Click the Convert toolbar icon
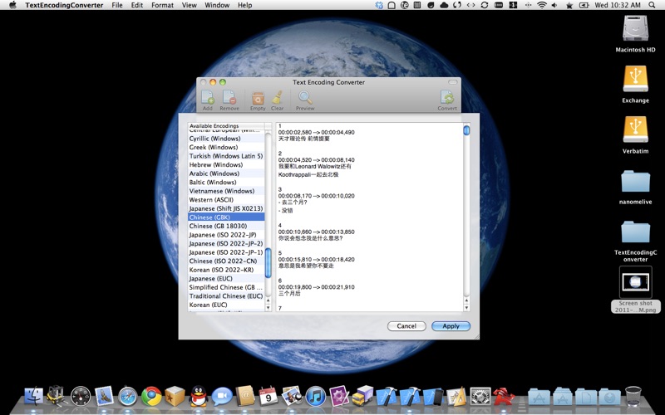665x415 pixels. (447, 98)
